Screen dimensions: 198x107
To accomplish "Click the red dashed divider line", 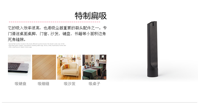I will (x=54, y=22).
